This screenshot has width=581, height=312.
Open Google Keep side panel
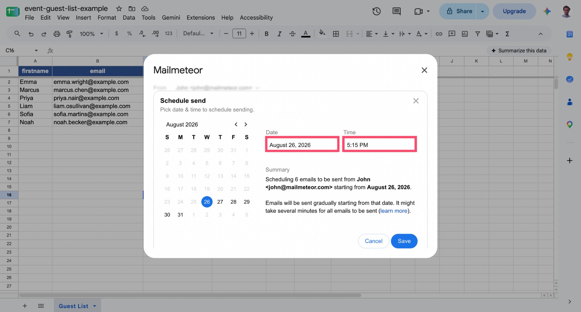coord(569,57)
